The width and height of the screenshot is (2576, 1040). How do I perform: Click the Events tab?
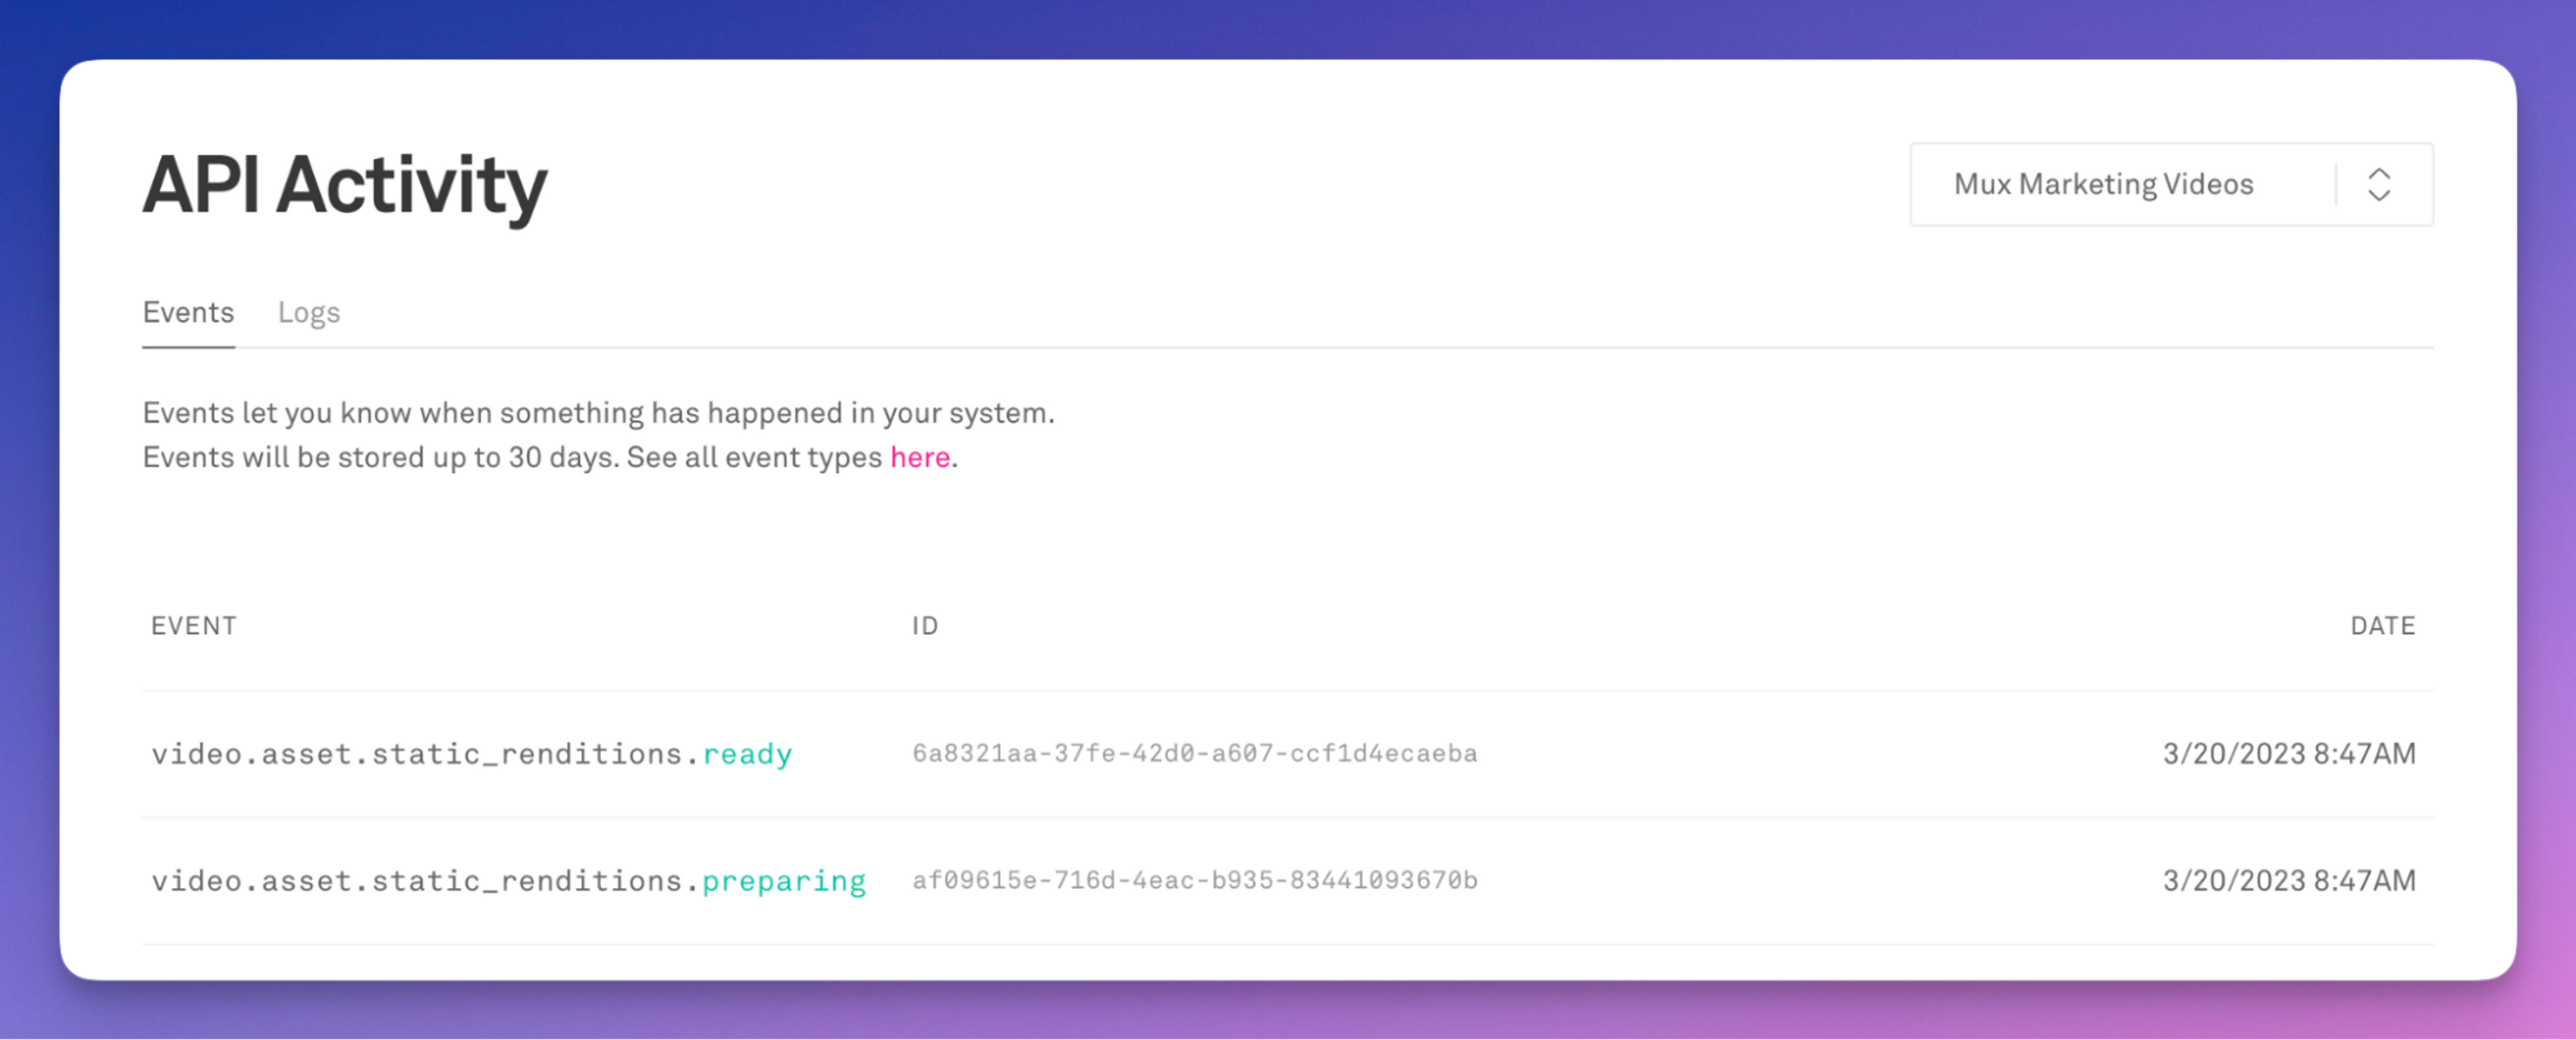[x=186, y=312]
